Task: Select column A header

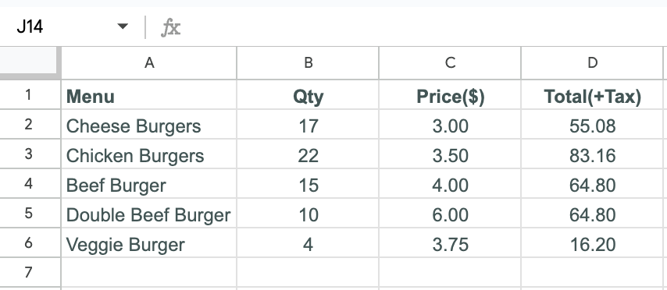Action: (149, 63)
